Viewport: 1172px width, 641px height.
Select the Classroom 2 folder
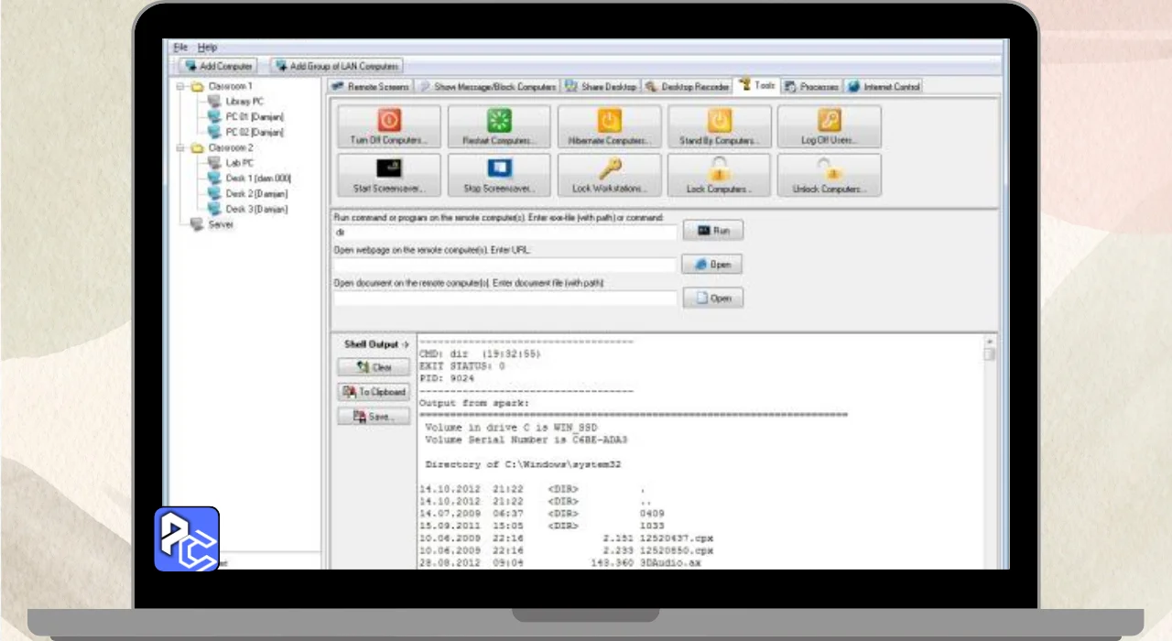(222, 147)
